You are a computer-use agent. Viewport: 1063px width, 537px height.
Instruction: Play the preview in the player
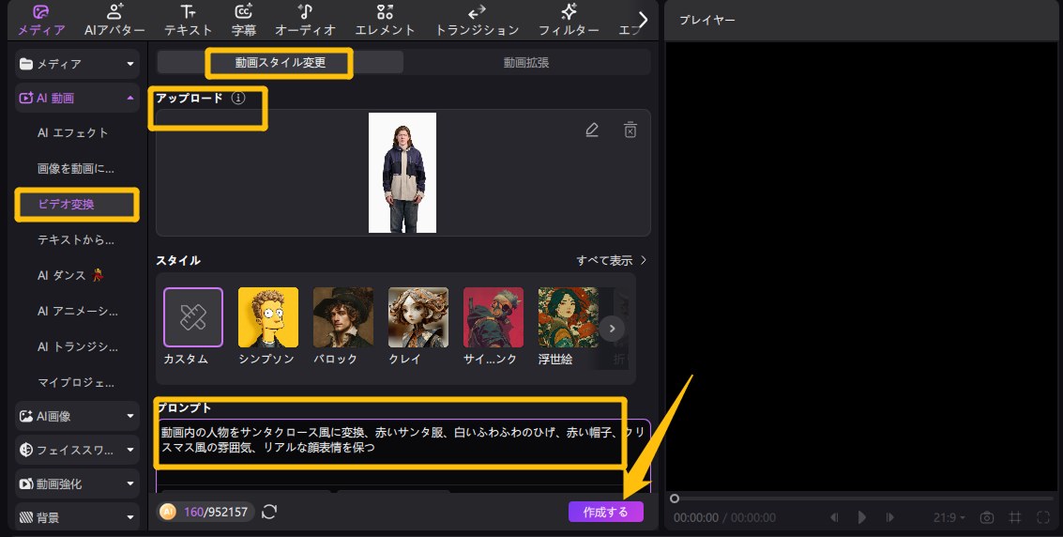point(861,517)
